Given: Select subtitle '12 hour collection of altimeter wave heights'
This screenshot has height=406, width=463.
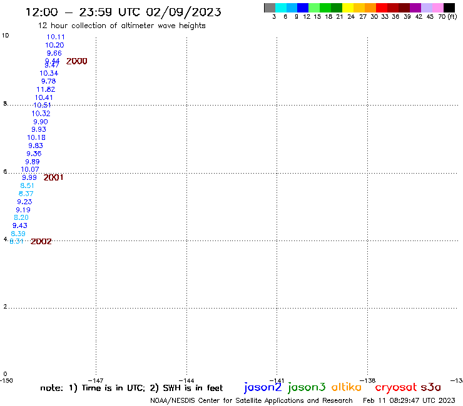Looking at the screenshot, I should pyautogui.click(x=121, y=26).
